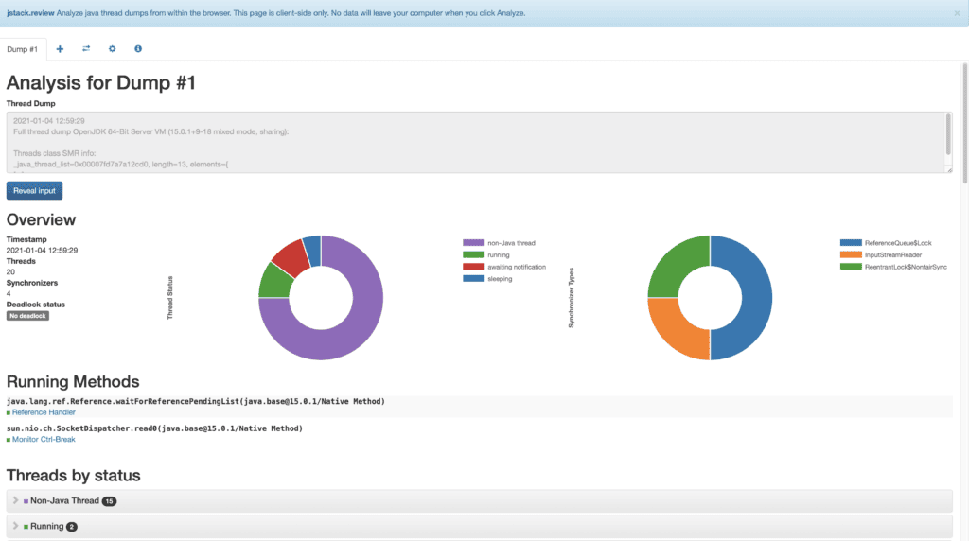Open the Reference Handler thread link
The width and height of the screenshot is (969, 541).
[44, 412]
